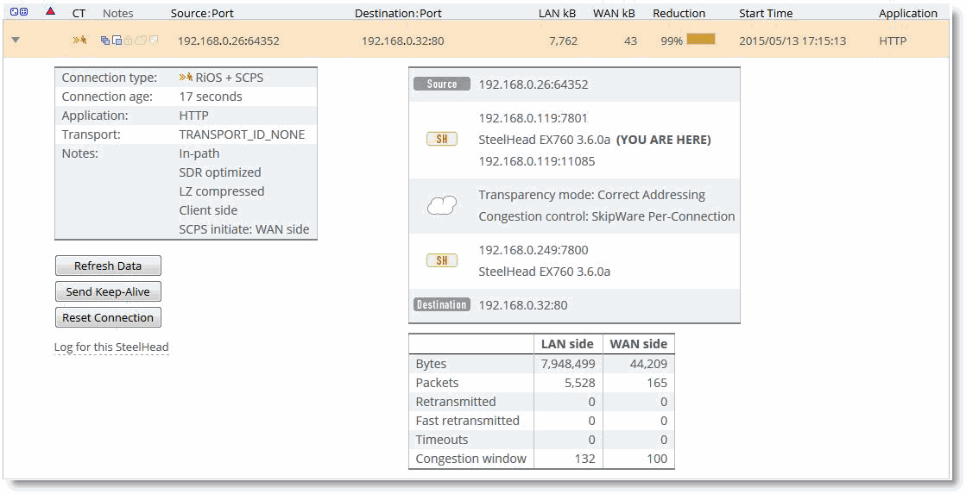Click the WAN cloud icon beside Transparency mode
The image size is (966, 494).
441,206
